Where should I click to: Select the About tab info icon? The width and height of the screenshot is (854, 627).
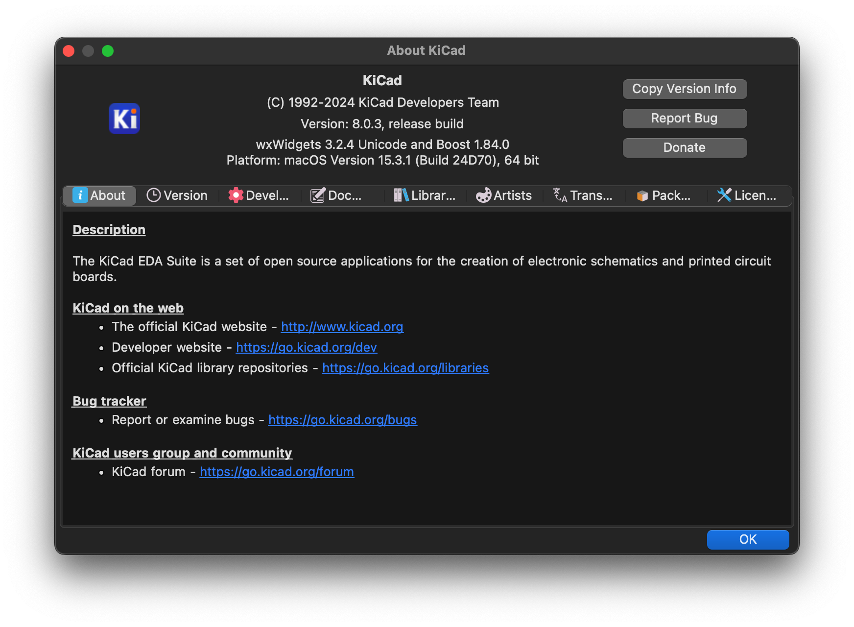pos(80,195)
